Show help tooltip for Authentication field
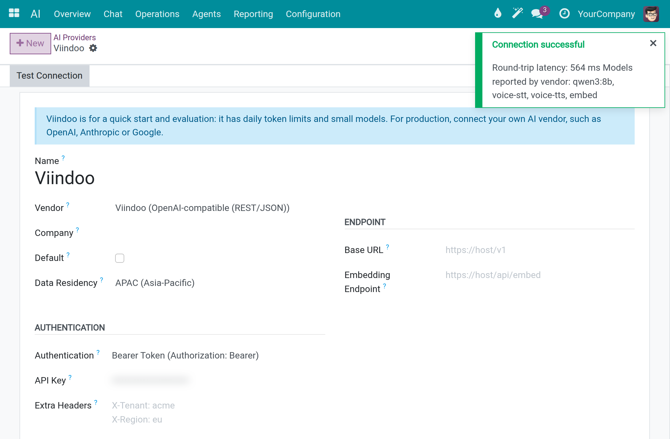The image size is (670, 439). click(x=98, y=352)
